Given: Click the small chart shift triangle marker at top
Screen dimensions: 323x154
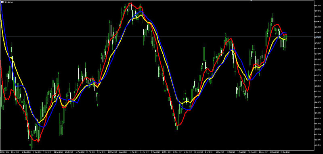Looking at the screenshot, I should [251, 1].
